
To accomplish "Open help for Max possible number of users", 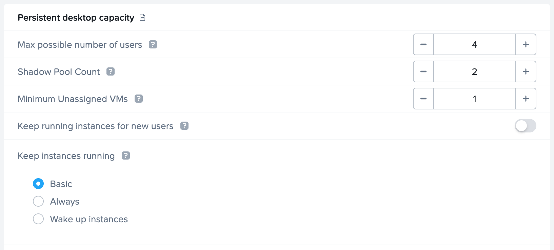I will [x=153, y=44].
